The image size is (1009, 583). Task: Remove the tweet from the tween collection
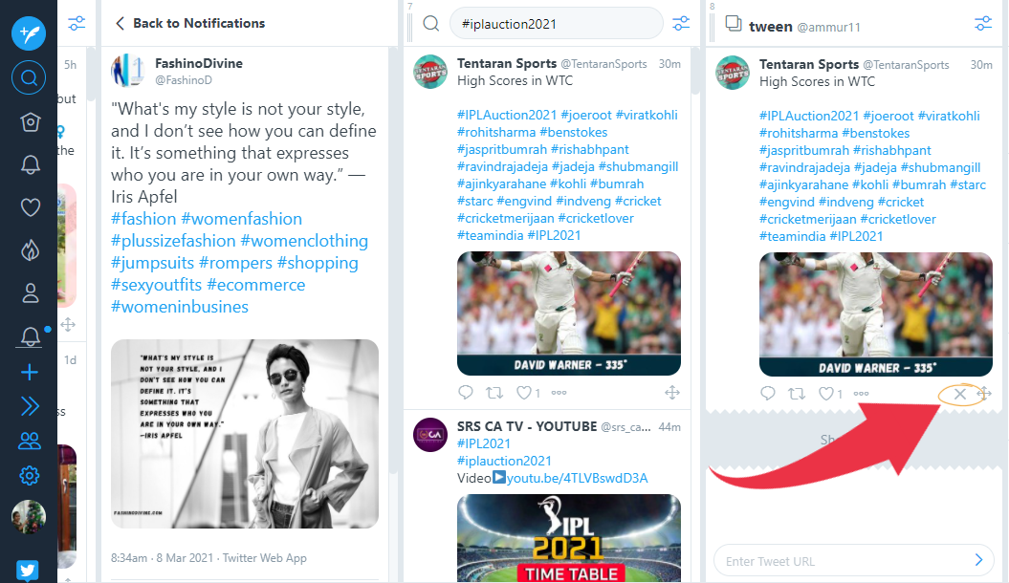[959, 394]
